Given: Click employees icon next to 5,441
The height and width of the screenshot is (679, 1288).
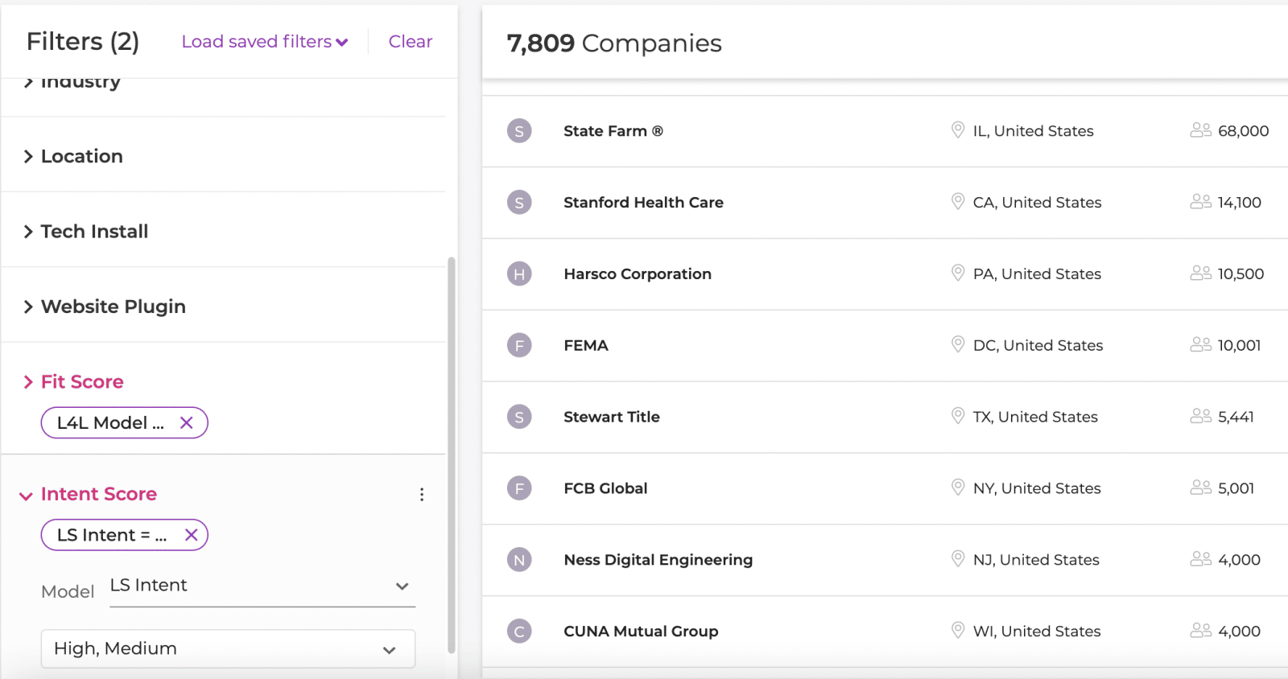Looking at the screenshot, I should [1201, 417].
